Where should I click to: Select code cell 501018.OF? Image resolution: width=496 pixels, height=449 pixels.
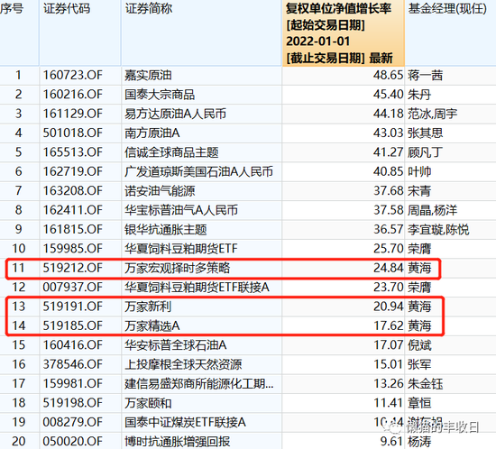(x=73, y=133)
